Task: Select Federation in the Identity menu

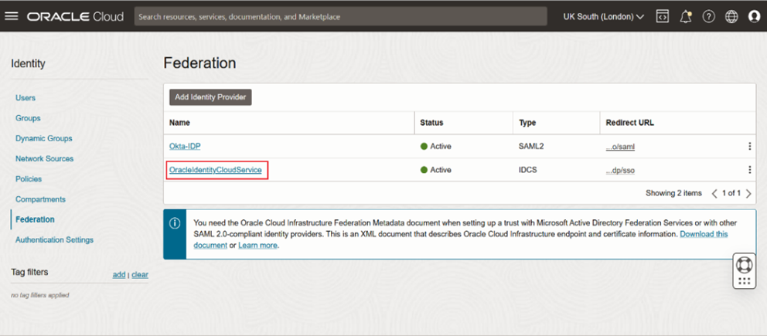Action: click(x=35, y=219)
